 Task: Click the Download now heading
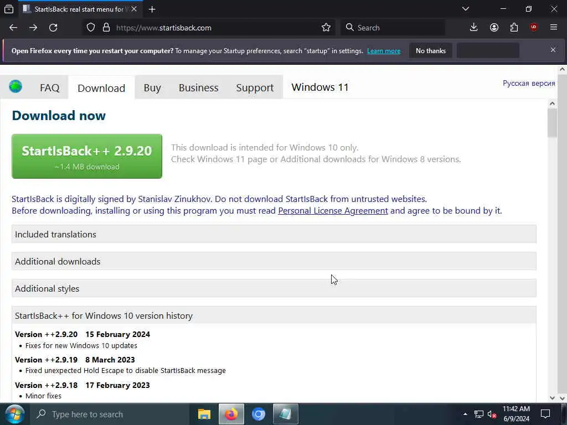point(59,116)
